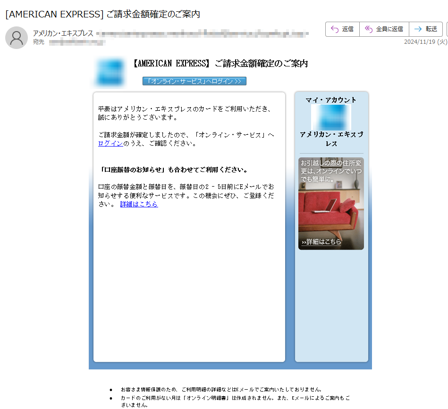Click the 返信 reply button

342,29
